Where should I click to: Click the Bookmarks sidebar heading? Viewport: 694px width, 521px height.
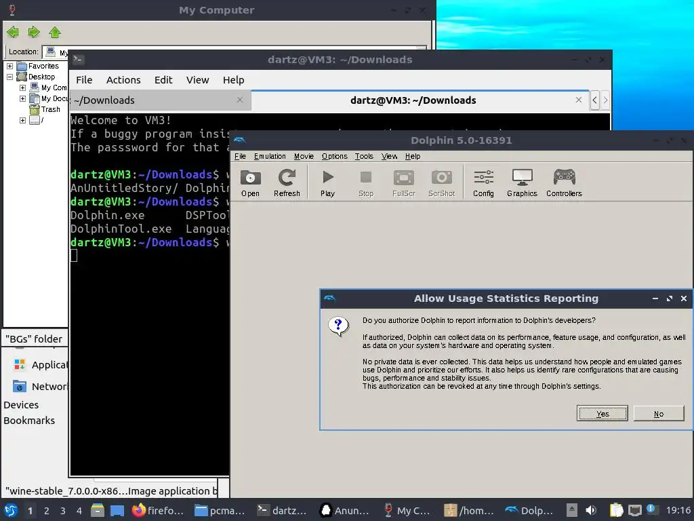(x=29, y=421)
